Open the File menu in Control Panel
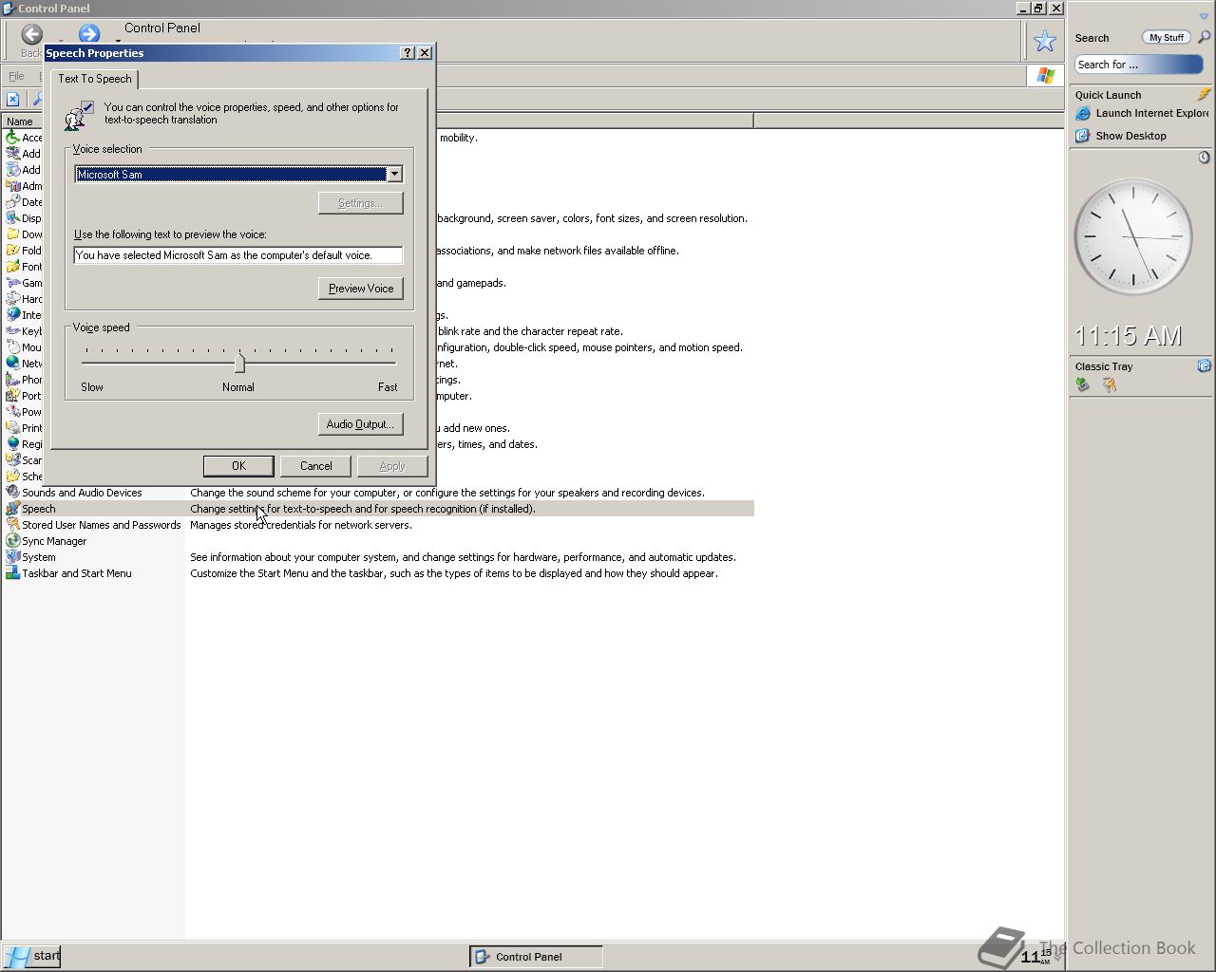Screen dimensions: 1216x972 16,76
